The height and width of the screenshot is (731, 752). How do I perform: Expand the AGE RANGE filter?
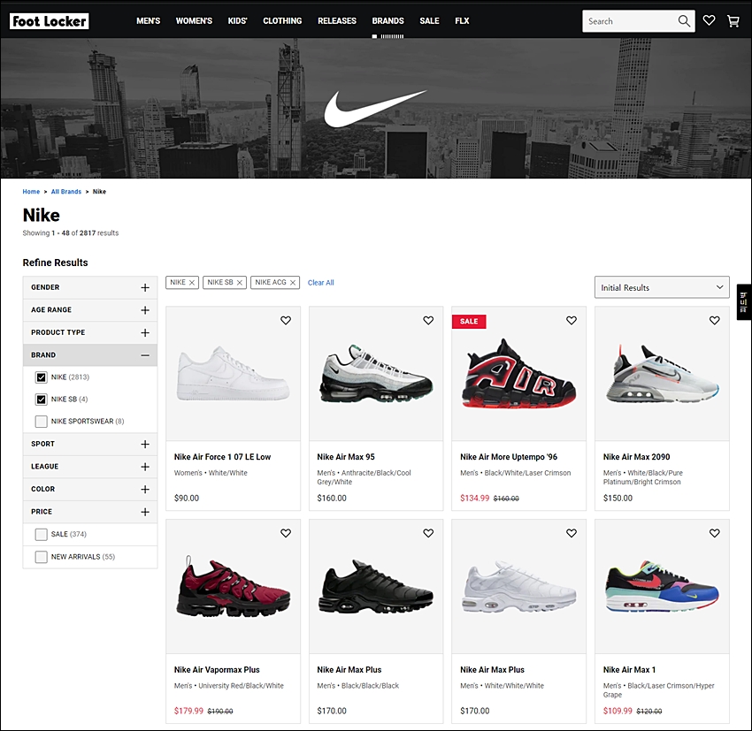point(89,310)
